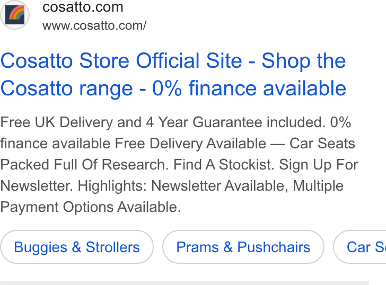Click "Sign Up For" in the description
The height and width of the screenshot is (285, 386).
pyautogui.click(x=318, y=165)
